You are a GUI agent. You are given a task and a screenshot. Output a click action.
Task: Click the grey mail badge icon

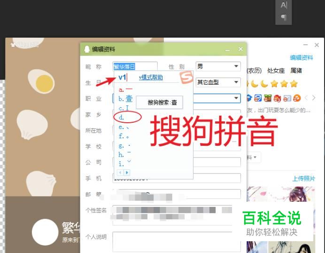287,98
